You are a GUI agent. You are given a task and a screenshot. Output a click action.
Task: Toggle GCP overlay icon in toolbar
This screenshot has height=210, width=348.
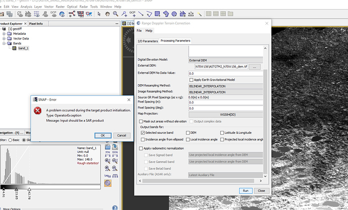[53, 14]
